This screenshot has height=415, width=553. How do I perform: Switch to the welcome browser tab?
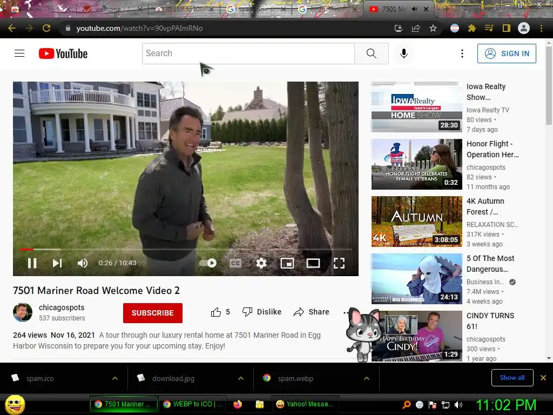[111, 9]
